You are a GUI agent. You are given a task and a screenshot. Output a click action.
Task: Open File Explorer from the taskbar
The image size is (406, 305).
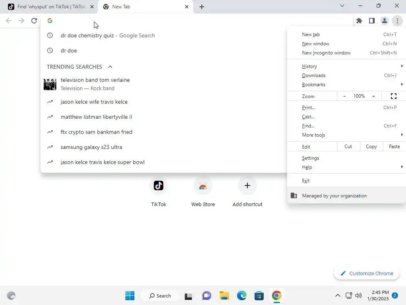224,295
